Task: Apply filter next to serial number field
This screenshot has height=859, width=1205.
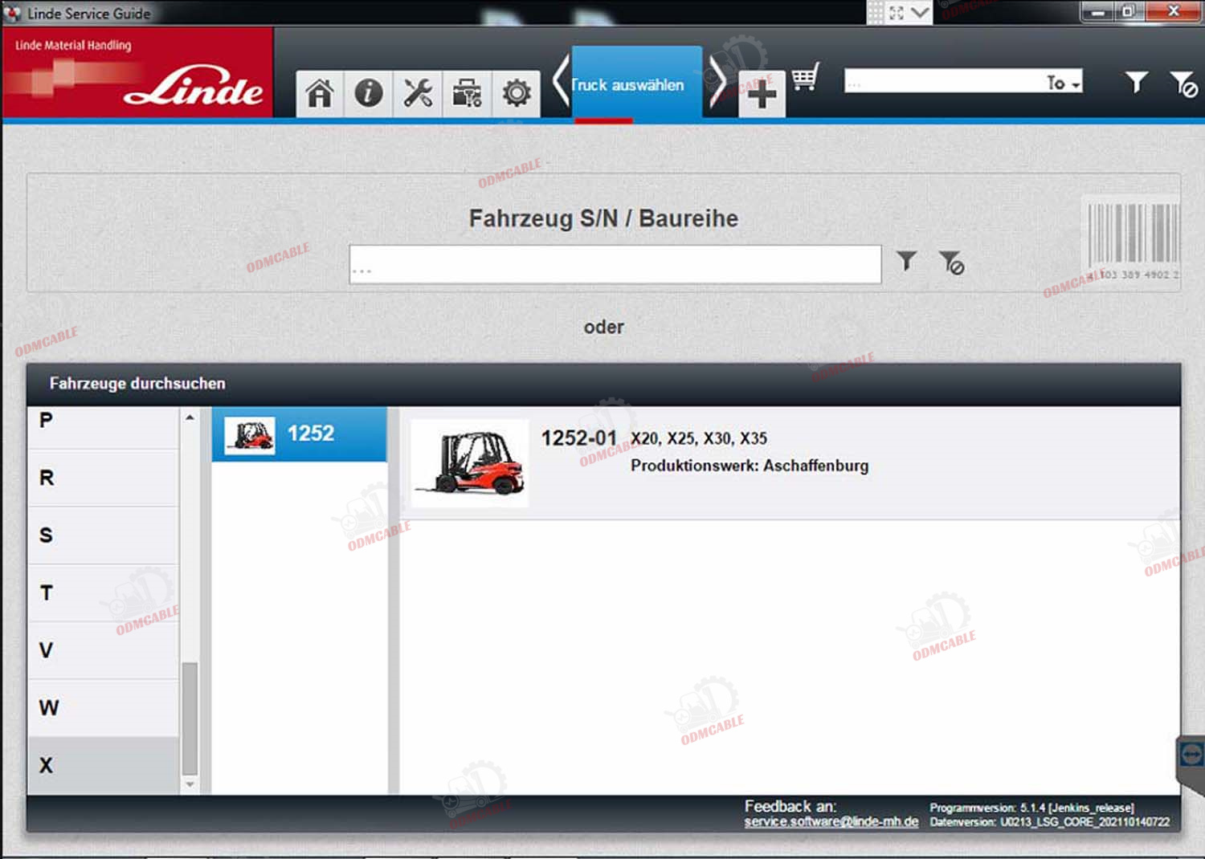Action: (906, 261)
